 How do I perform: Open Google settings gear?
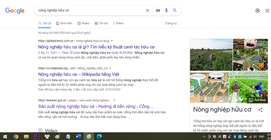(x=257, y=11)
